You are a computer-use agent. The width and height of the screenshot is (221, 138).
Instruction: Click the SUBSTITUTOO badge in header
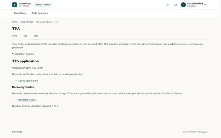point(43,5)
